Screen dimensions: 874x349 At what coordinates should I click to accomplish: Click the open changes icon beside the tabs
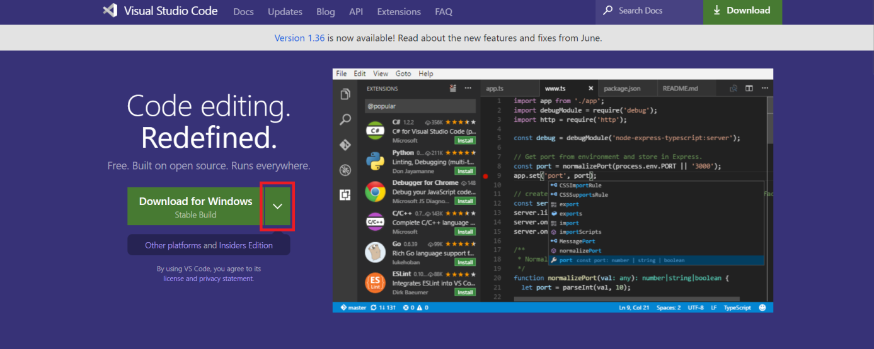734,89
